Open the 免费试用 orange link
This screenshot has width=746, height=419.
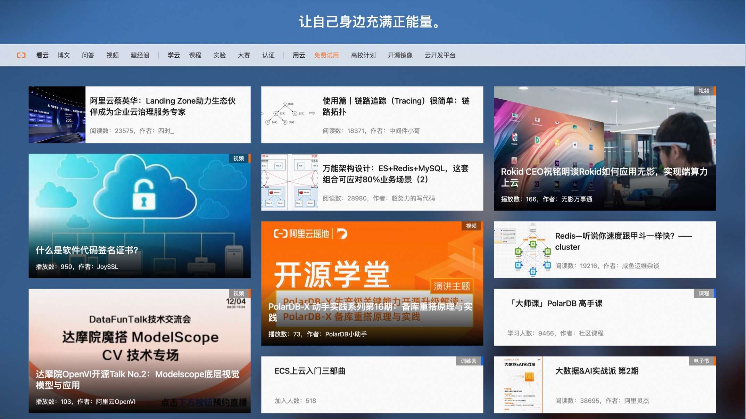pos(326,55)
